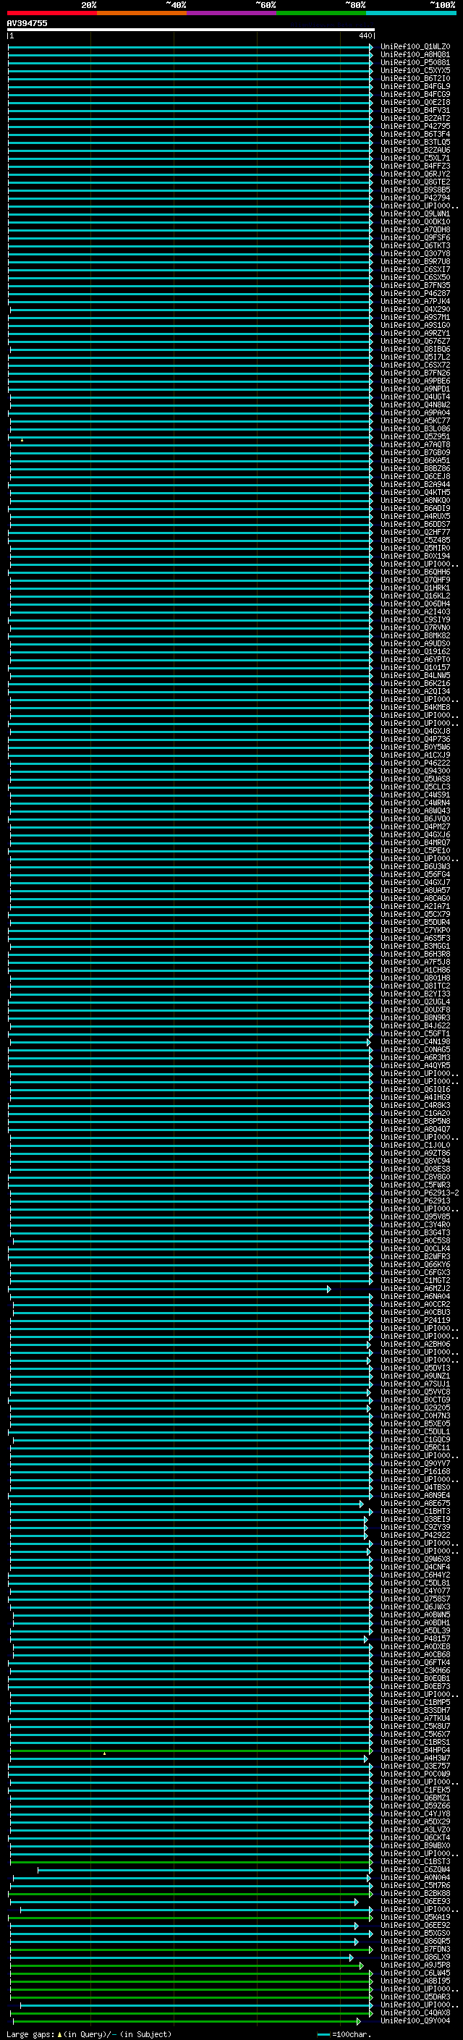Open hit UniRef100_P50881
Image resolution: width=463 pixels, height=2040 pixels.
click(415, 62)
